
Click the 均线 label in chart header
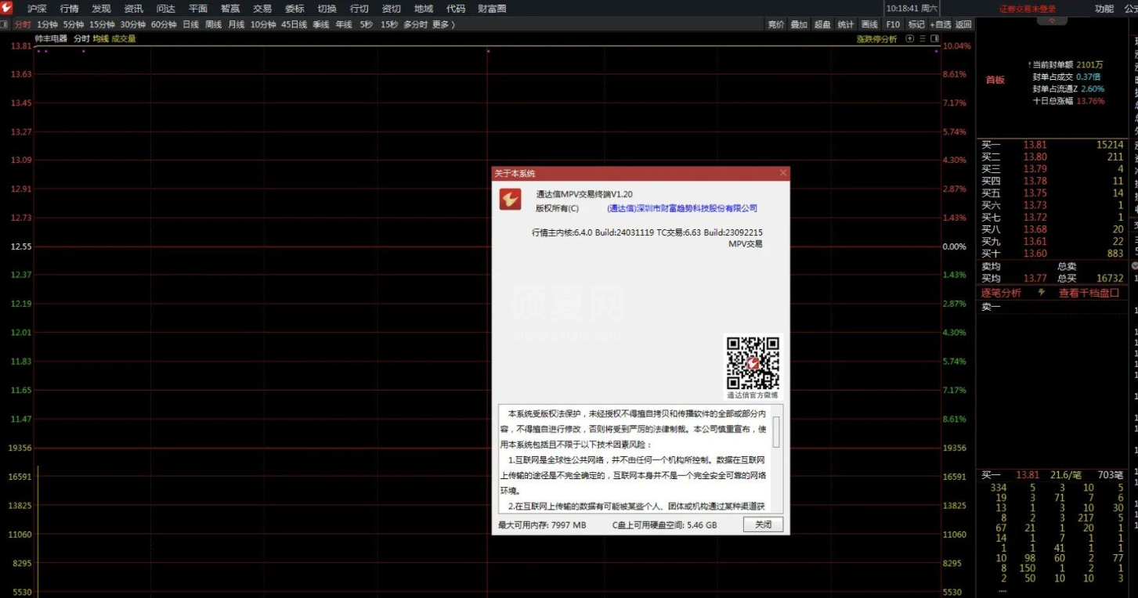(100, 38)
